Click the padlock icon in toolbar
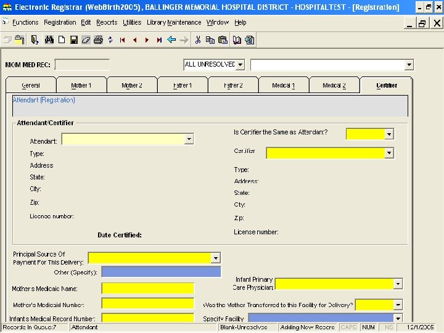The image size is (444, 333). (20, 40)
